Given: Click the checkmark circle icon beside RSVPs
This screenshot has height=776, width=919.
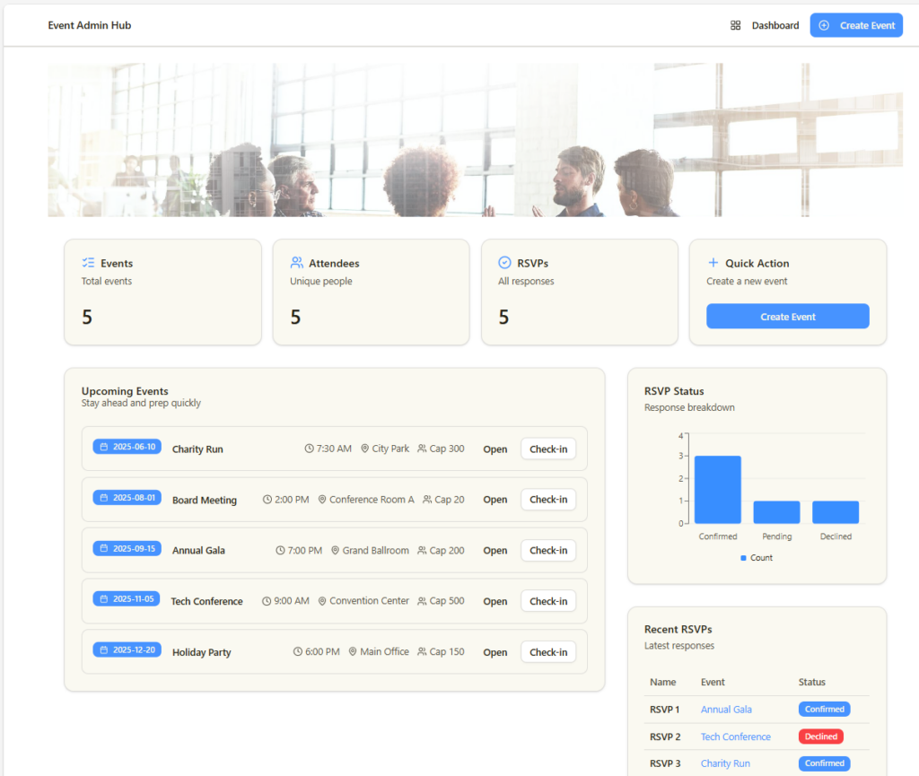Looking at the screenshot, I should 504,263.
